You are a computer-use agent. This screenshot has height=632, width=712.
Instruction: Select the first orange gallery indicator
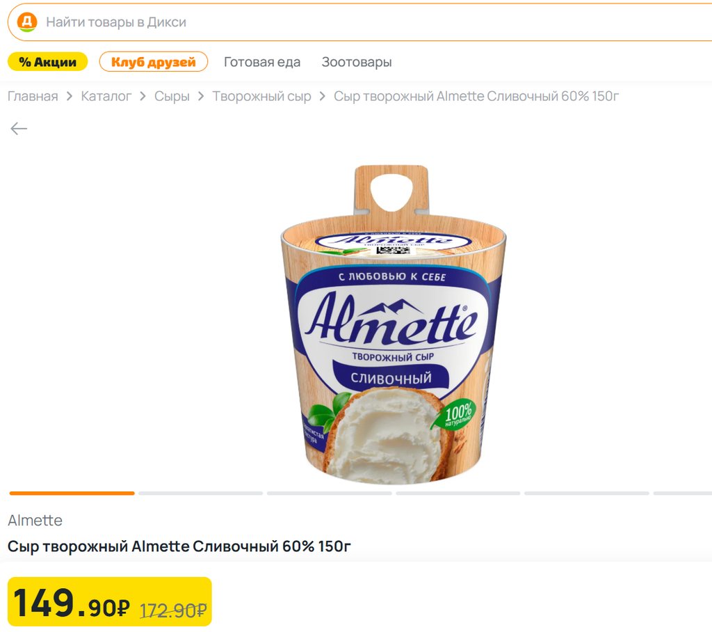point(72,493)
